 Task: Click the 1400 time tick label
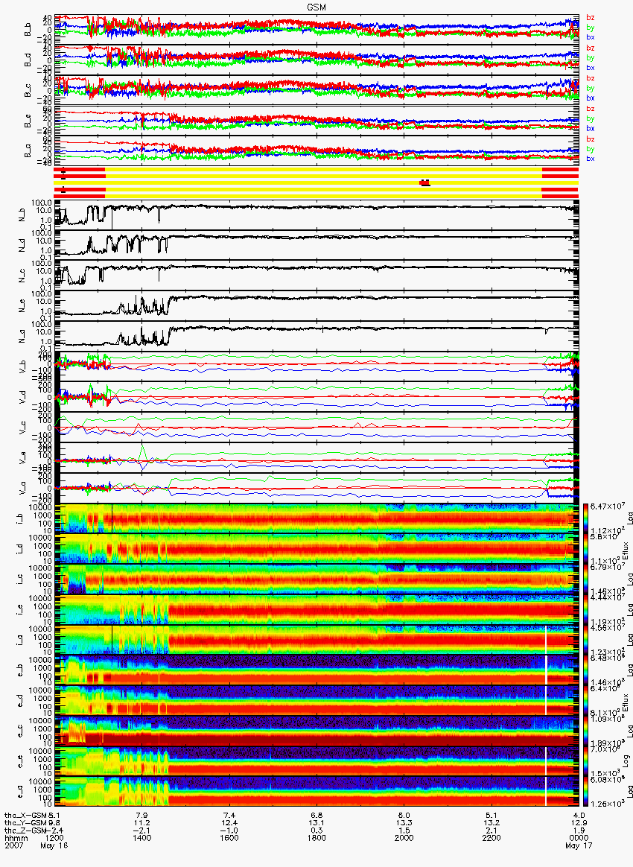pos(141,838)
